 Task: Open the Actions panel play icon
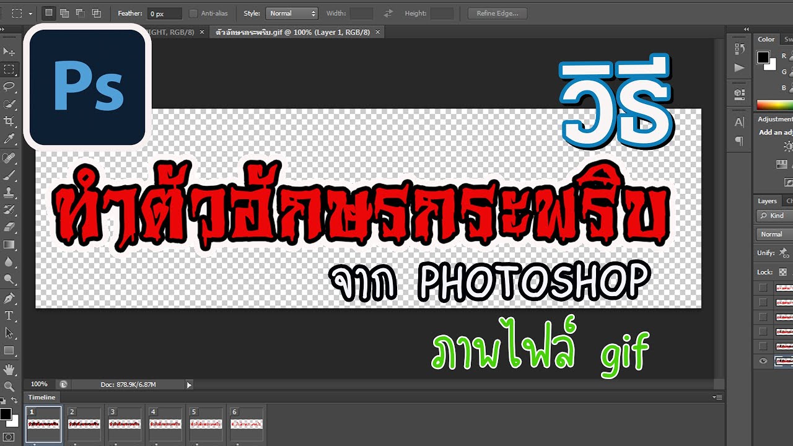click(739, 67)
